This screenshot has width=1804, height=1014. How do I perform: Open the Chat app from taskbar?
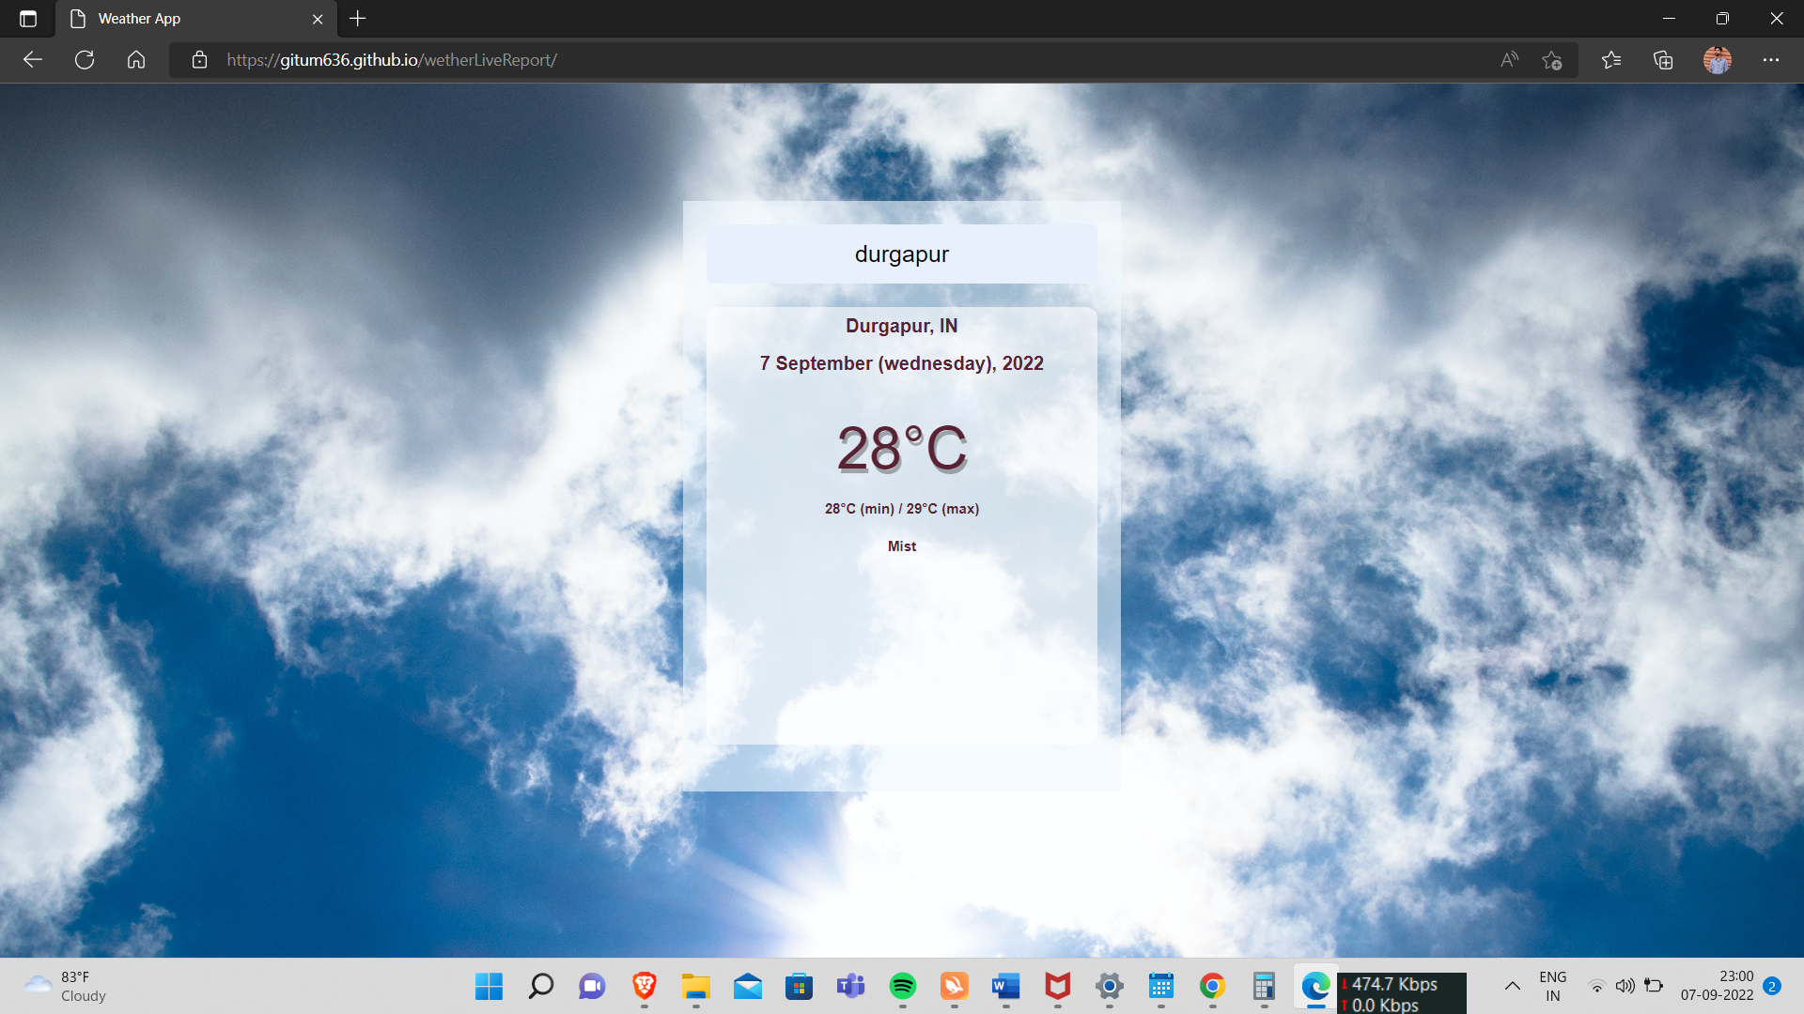(x=592, y=986)
